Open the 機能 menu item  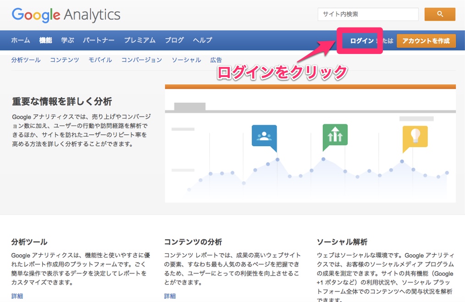(46, 40)
